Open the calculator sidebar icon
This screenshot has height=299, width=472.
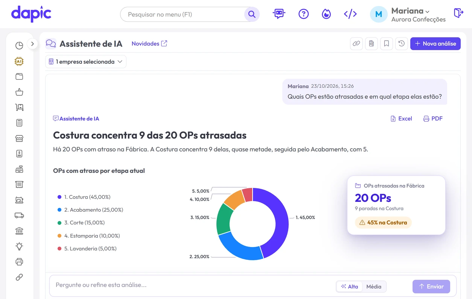[x=19, y=123]
